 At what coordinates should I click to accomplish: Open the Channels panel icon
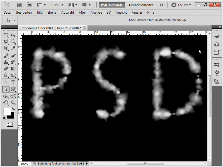pyautogui.click(x=217, y=44)
